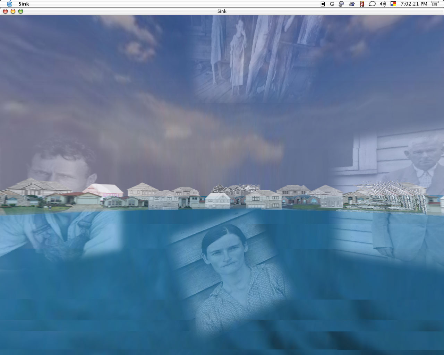Click the list icon right of the clock

tap(435, 4)
